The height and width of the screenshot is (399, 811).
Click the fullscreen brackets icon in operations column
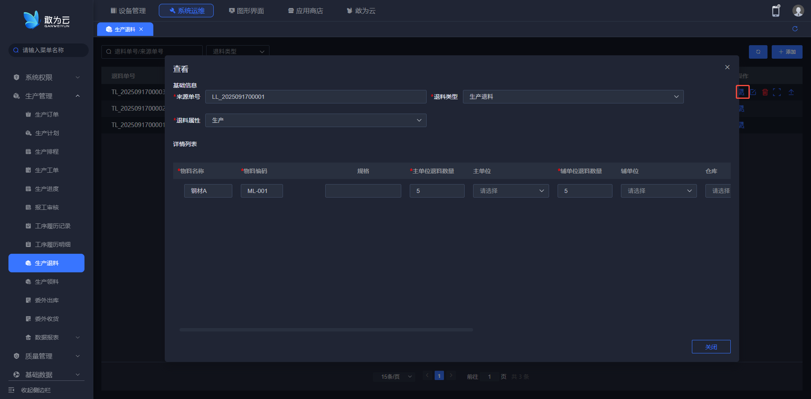(777, 92)
